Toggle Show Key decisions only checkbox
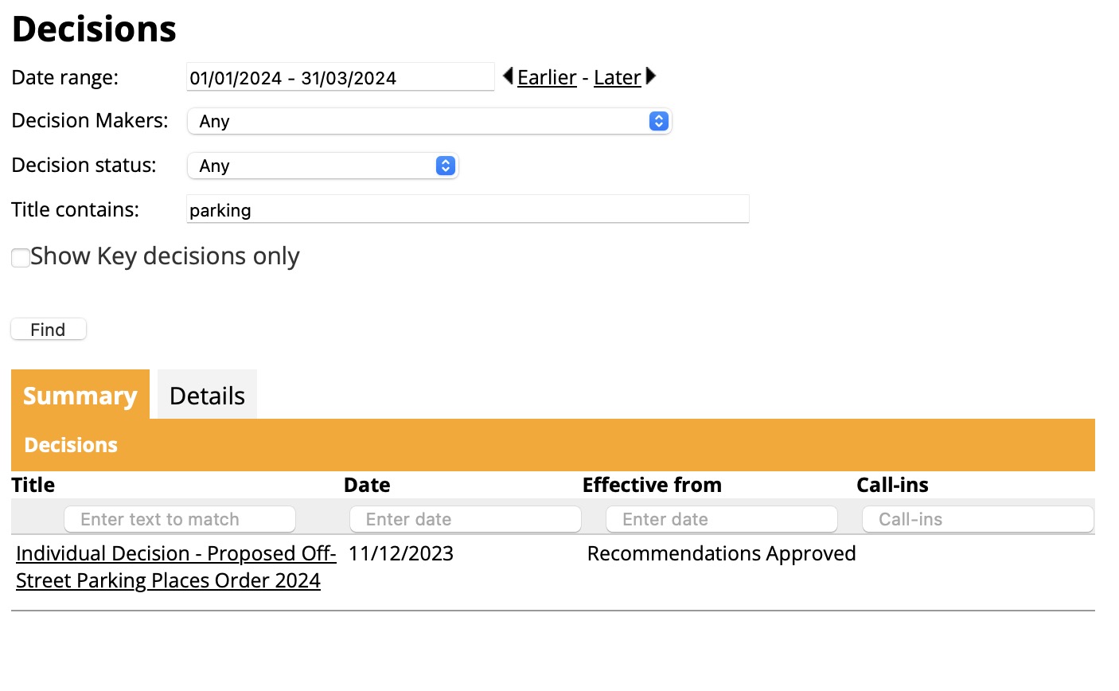The height and width of the screenshot is (691, 1119). click(x=21, y=258)
